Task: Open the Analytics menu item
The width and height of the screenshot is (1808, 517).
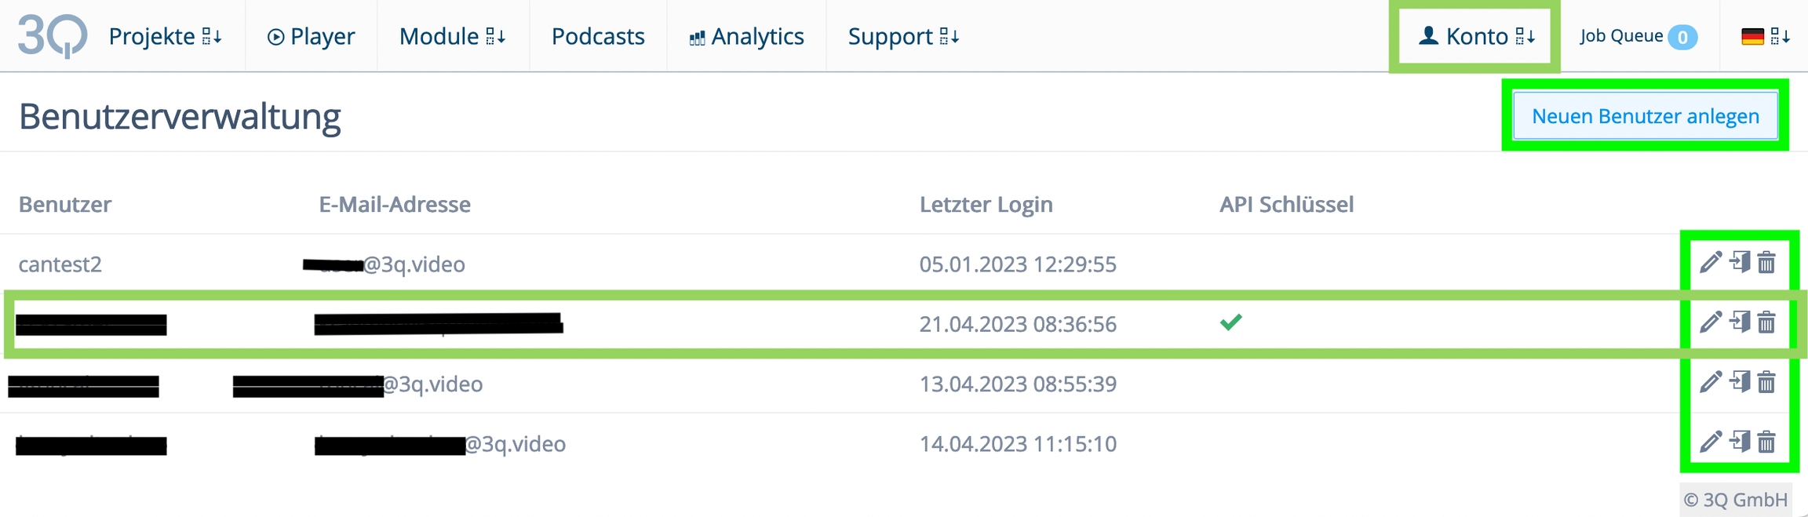Action: (746, 36)
